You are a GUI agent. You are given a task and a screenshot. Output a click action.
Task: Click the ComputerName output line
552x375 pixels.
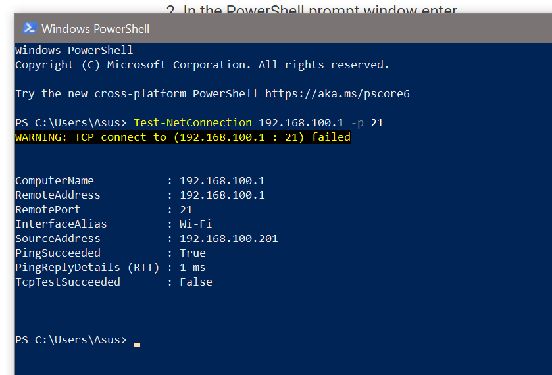pyautogui.click(x=139, y=181)
